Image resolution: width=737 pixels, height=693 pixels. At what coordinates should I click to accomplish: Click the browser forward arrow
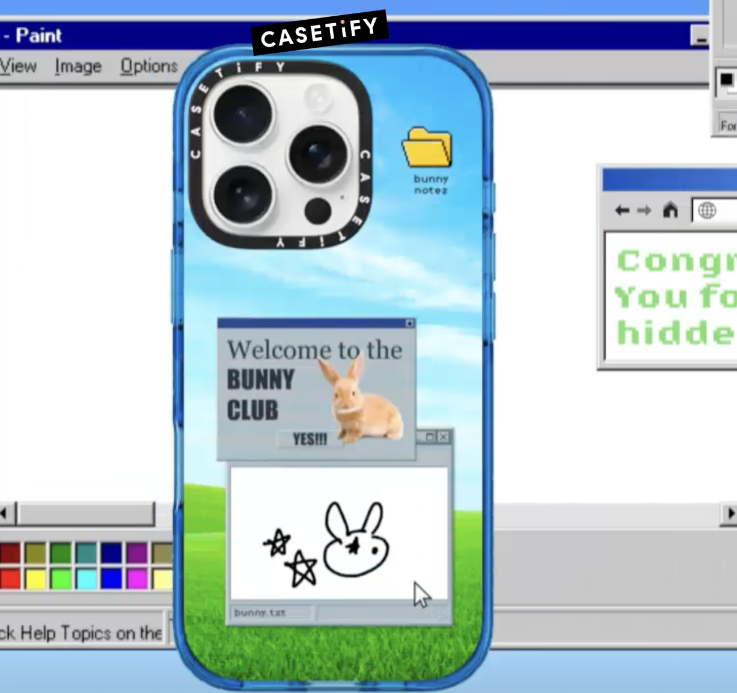[x=644, y=210]
